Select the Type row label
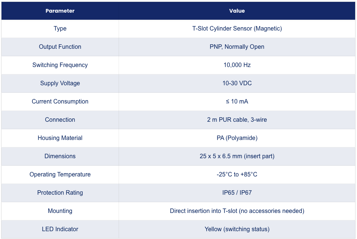This screenshot has height=239, width=357. pos(60,29)
